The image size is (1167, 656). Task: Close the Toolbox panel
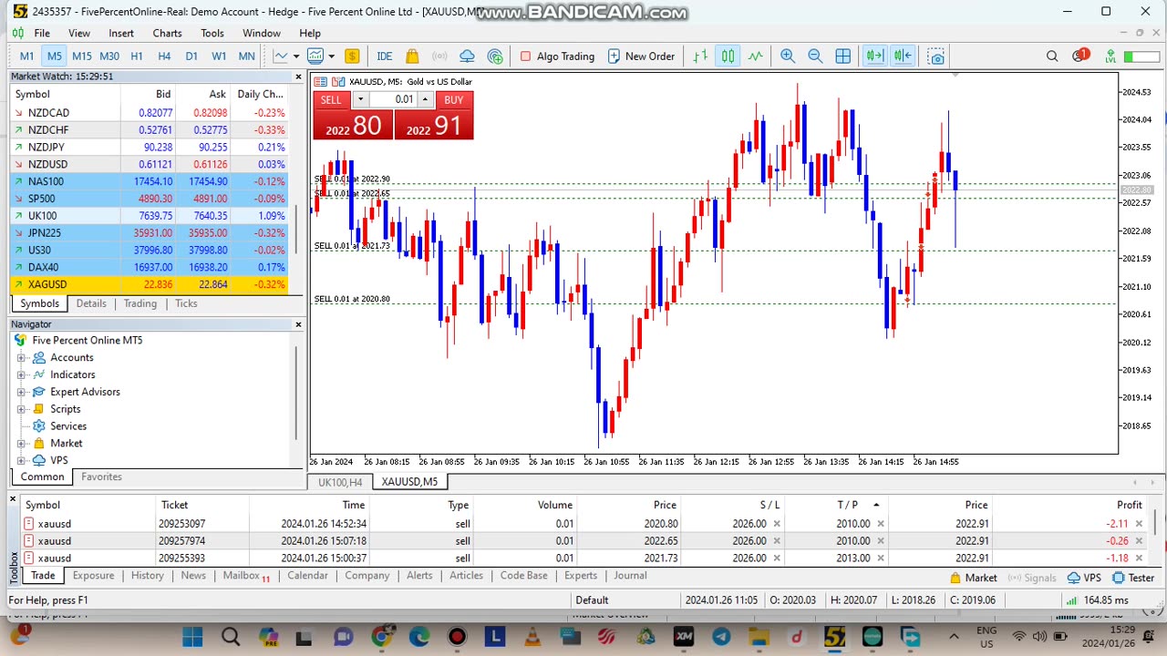pyautogui.click(x=14, y=497)
